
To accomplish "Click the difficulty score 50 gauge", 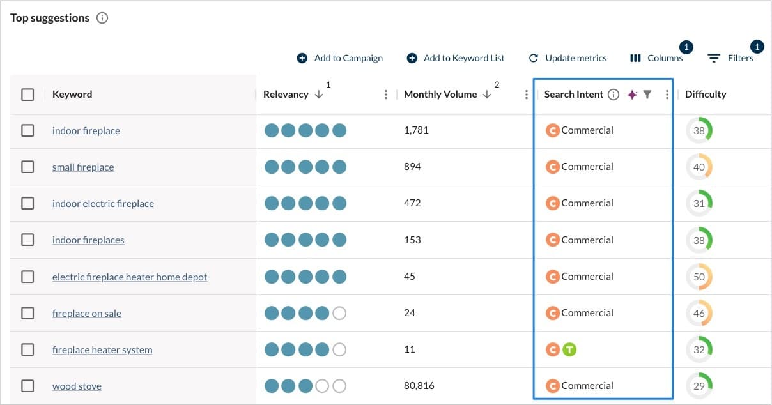I will pyautogui.click(x=699, y=277).
